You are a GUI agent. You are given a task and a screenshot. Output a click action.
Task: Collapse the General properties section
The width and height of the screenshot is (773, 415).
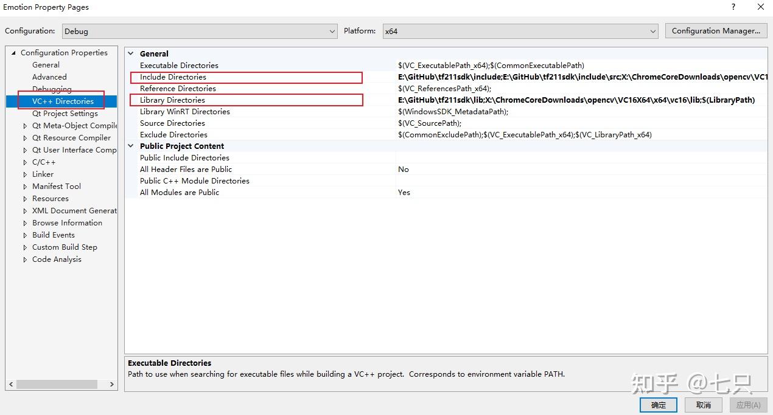point(131,53)
